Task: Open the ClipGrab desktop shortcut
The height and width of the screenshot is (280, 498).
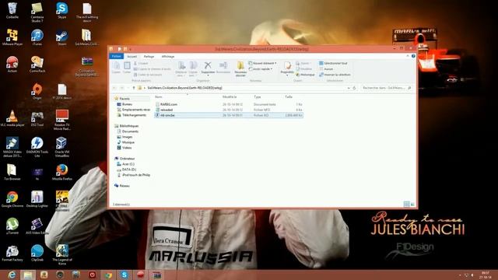Action: pyautogui.click(x=37, y=254)
